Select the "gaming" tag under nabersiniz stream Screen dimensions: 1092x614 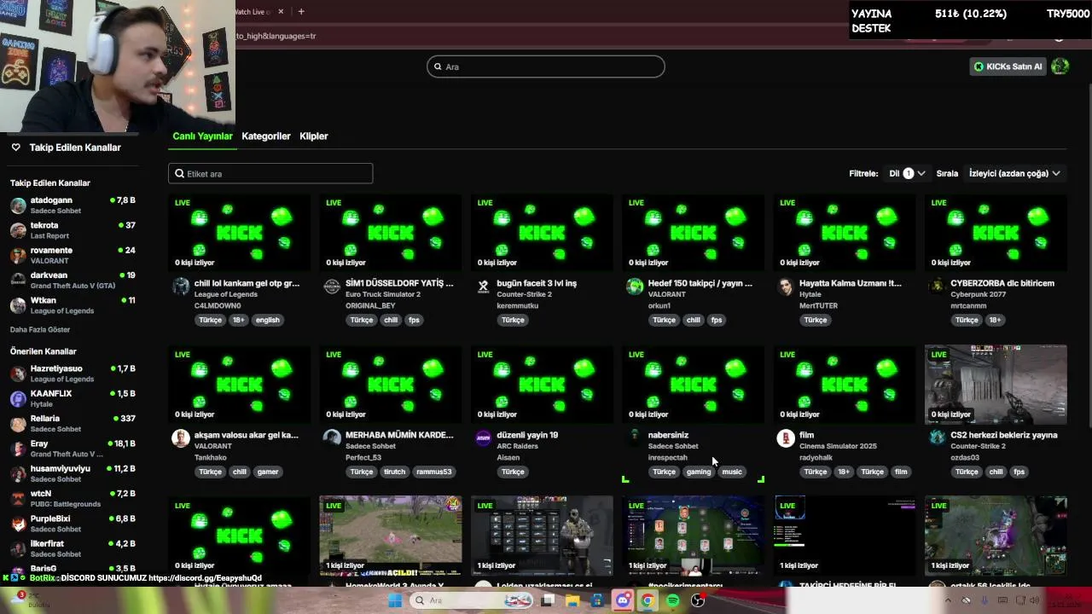coord(699,472)
